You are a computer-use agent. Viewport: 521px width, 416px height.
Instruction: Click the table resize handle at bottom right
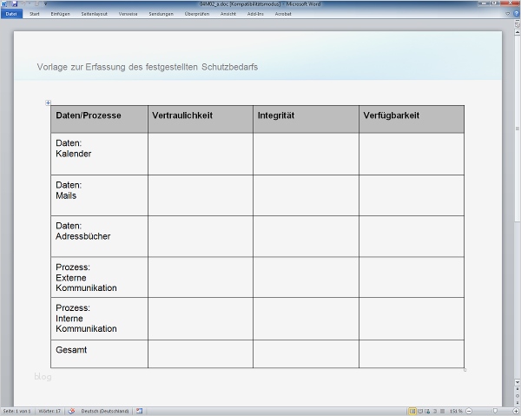coord(465,370)
